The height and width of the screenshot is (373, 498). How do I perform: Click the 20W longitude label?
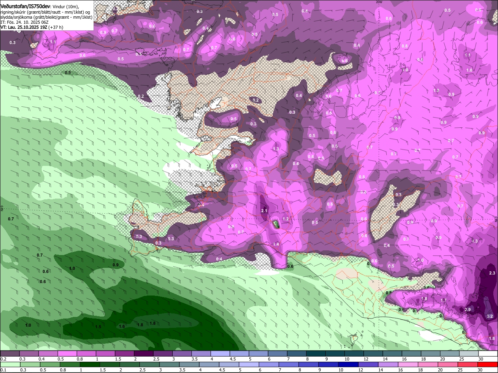tap(379, 2)
